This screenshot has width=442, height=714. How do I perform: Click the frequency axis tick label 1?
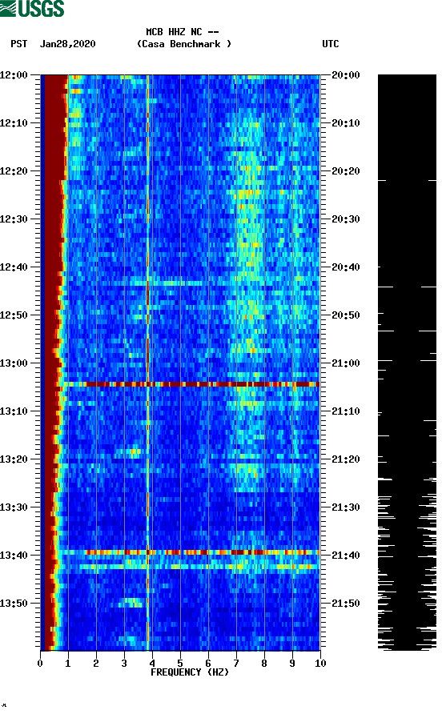coord(68,664)
